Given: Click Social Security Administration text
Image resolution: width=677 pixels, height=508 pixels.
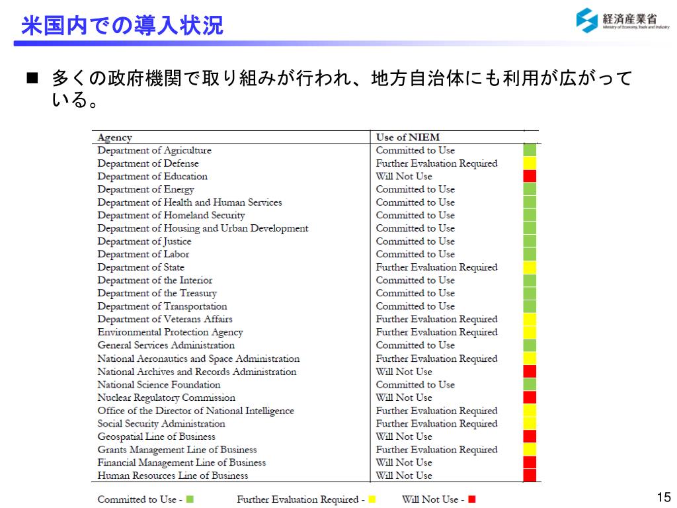Looking at the screenshot, I should [x=161, y=423].
